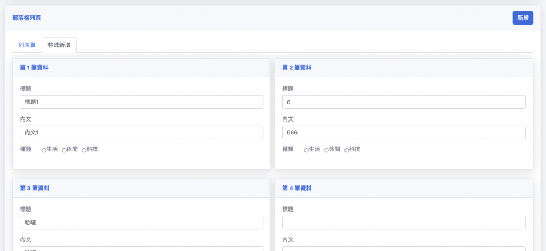Image resolution: width=546 pixels, height=251 pixels.
Task: Select 生活 radio in 第 1 筆資料
Action: 44,150
